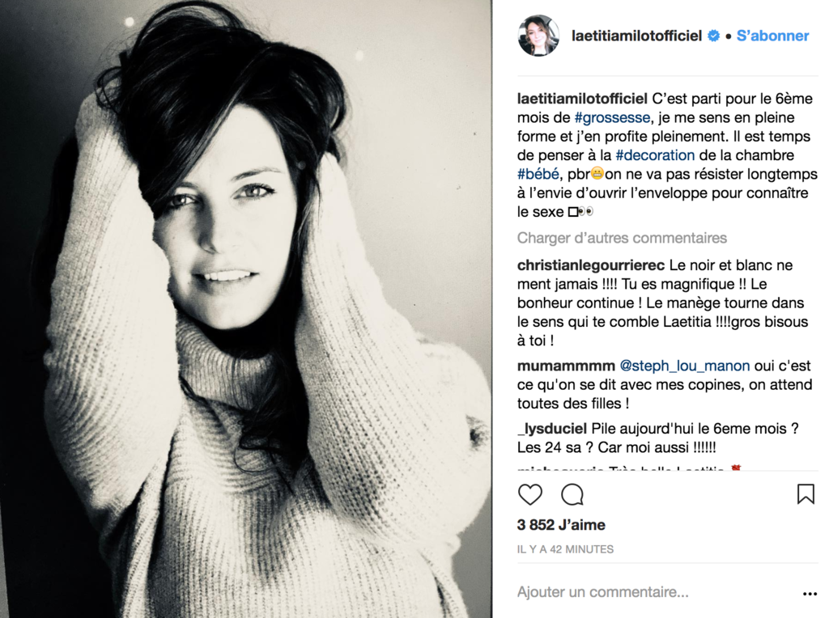This screenshot has height=618, width=829.
Task: Click the verified badge next to username
Action: point(714,36)
